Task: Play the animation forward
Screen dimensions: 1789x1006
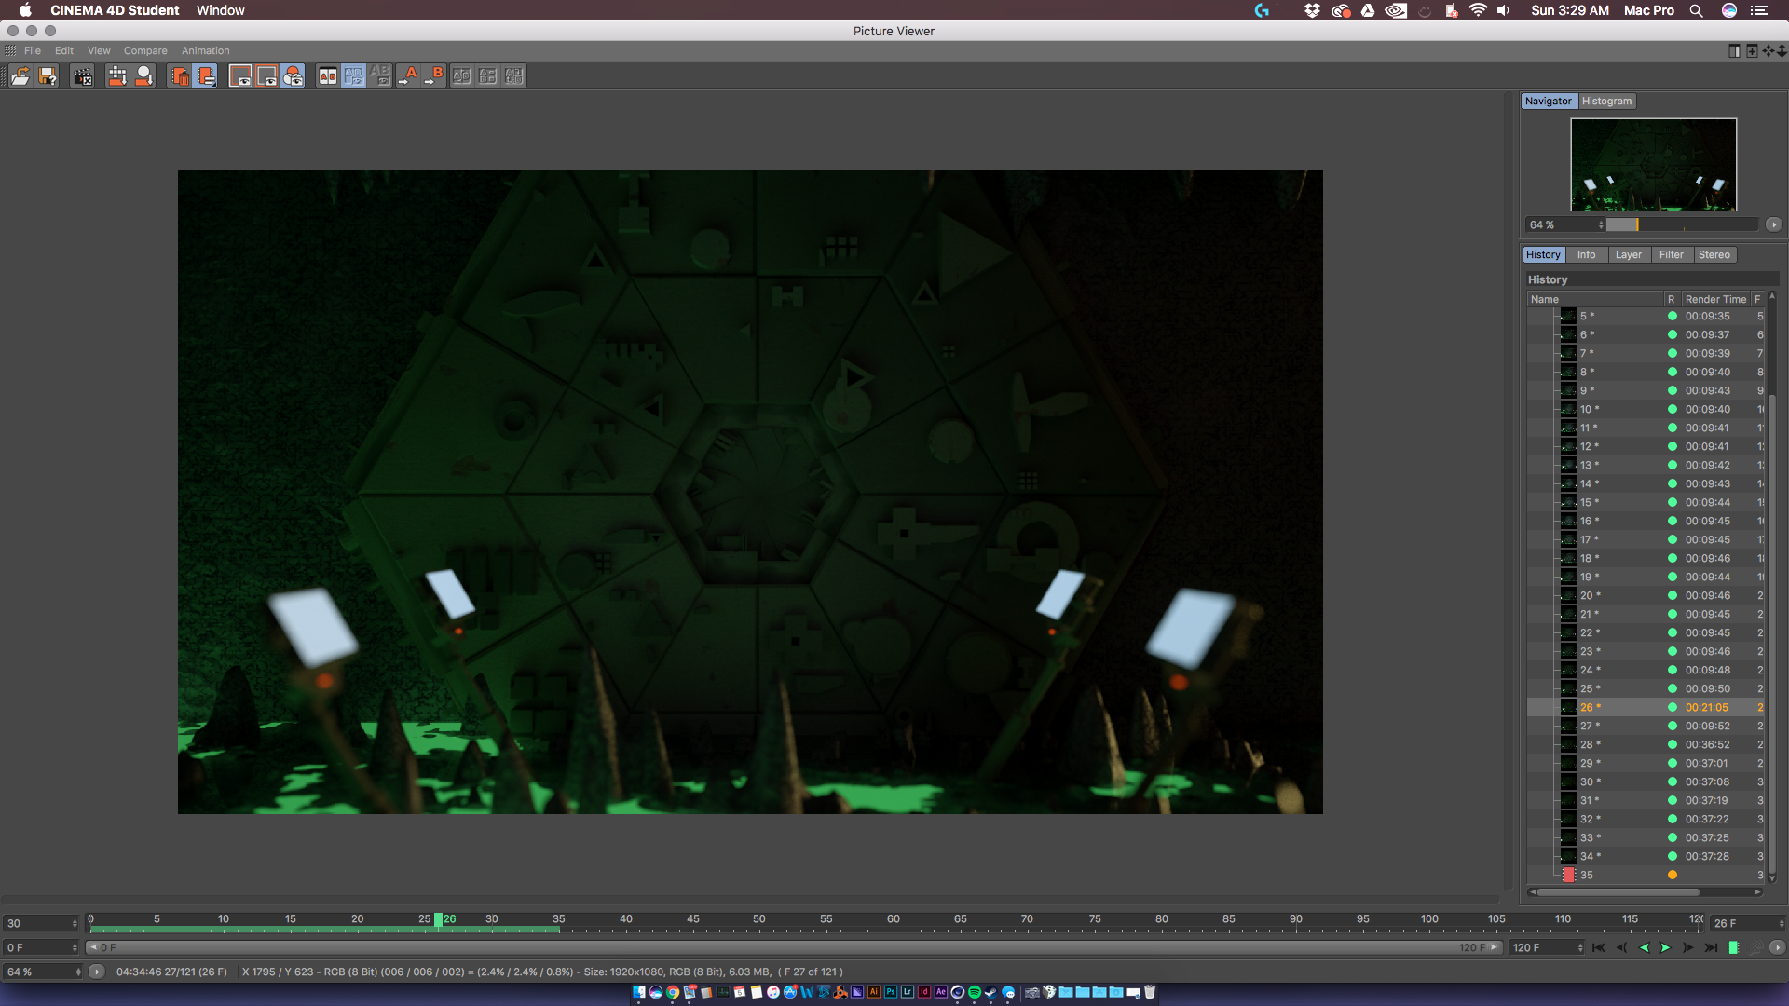Action: [x=1666, y=947]
